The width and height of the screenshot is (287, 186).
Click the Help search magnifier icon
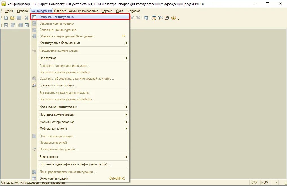pos(160,18)
